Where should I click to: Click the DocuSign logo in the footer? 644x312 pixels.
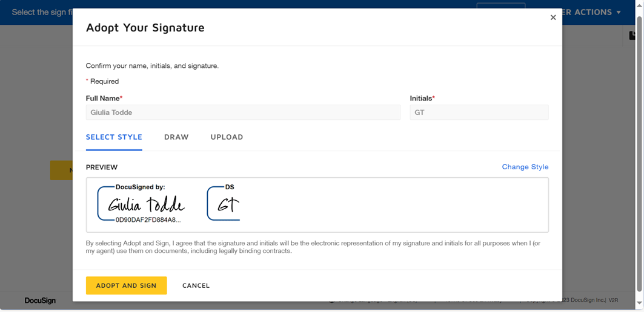40,301
